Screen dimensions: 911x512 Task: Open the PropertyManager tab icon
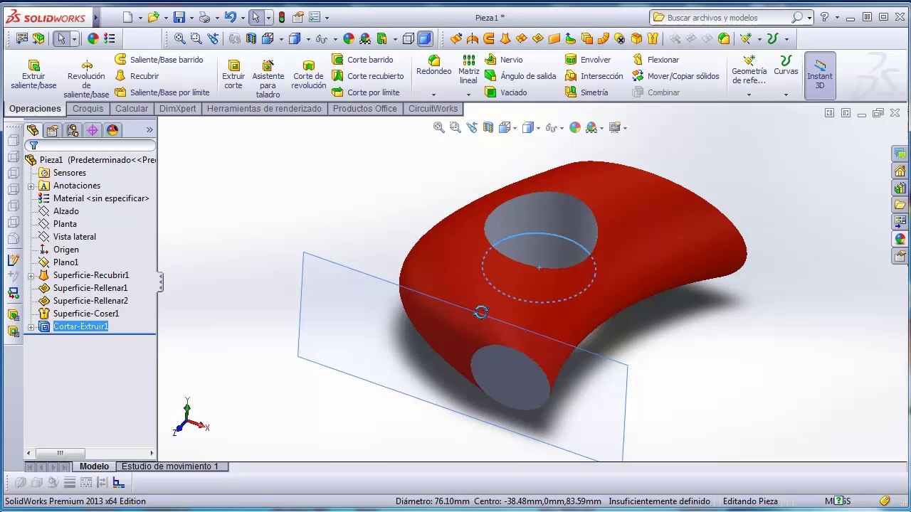pyautogui.click(x=53, y=130)
